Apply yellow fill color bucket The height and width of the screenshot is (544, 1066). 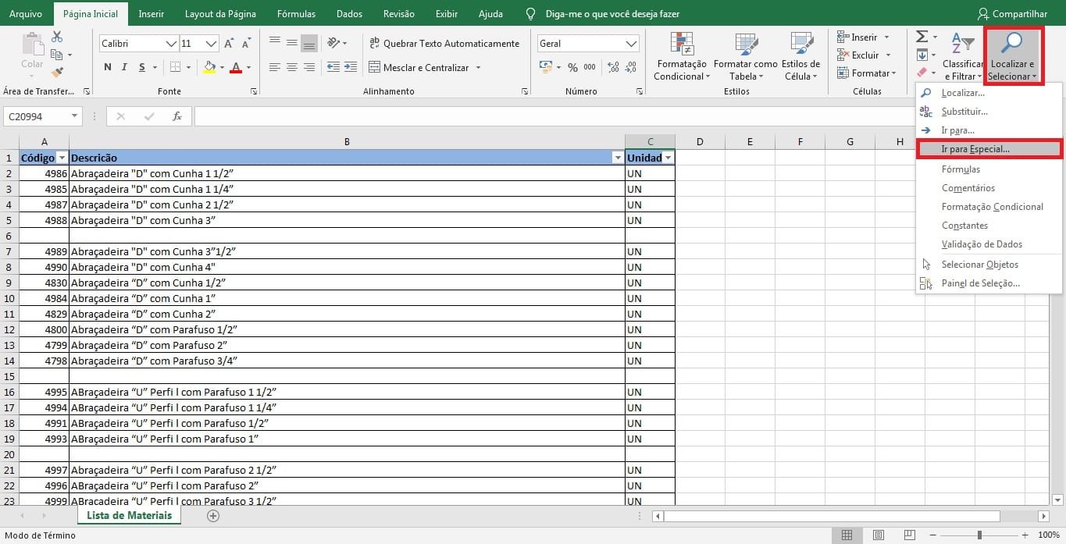pyautogui.click(x=209, y=67)
